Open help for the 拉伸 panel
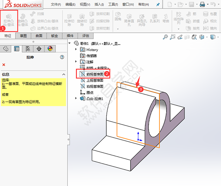Screen dimensions: 221x186 coord(62,57)
